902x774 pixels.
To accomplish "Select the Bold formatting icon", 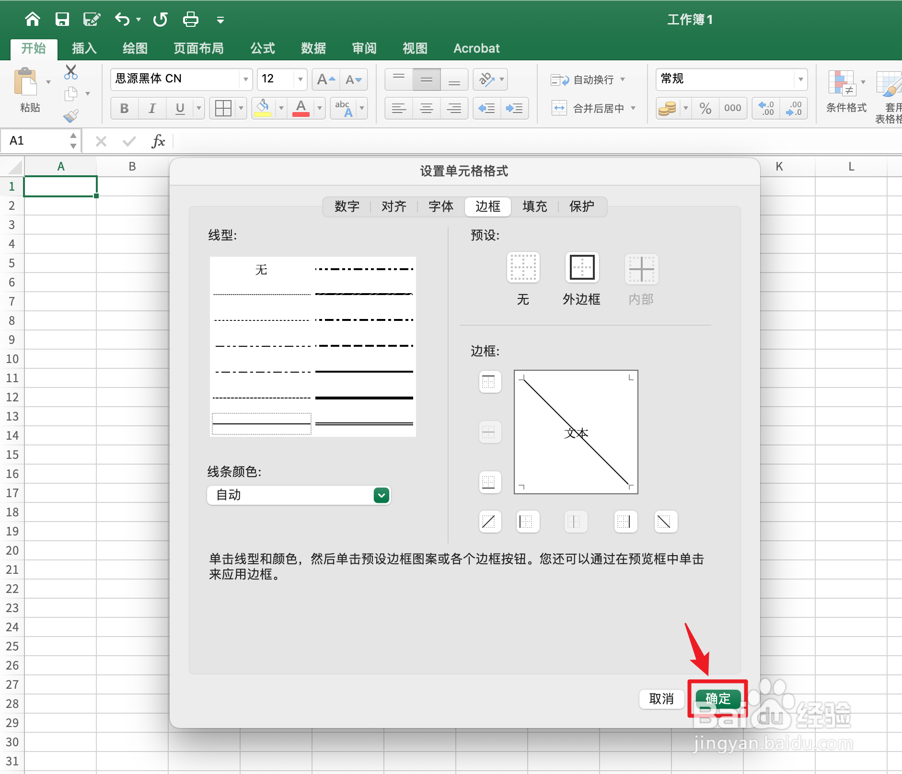I will pos(124,108).
